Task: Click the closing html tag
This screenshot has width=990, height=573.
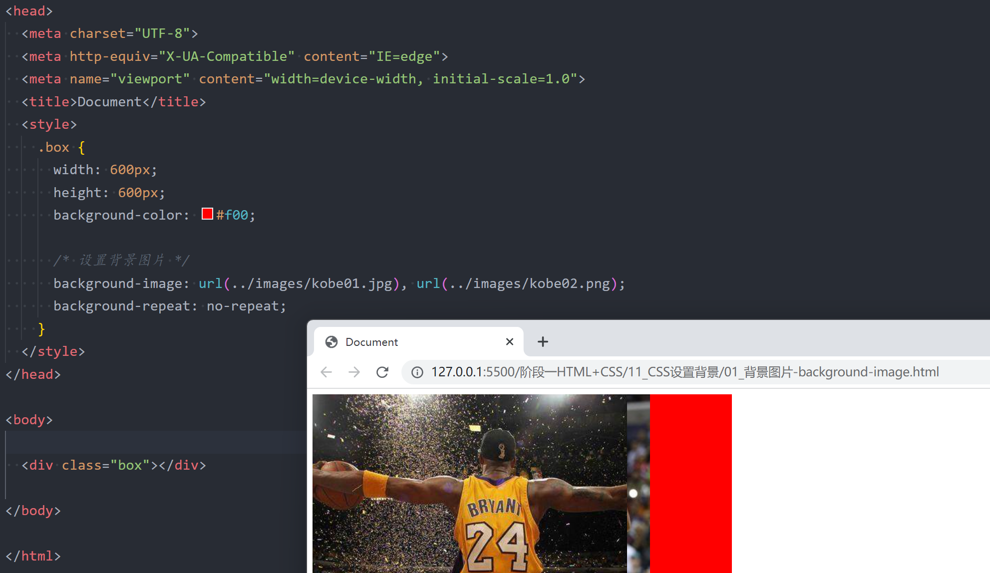Action: click(x=33, y=556)
